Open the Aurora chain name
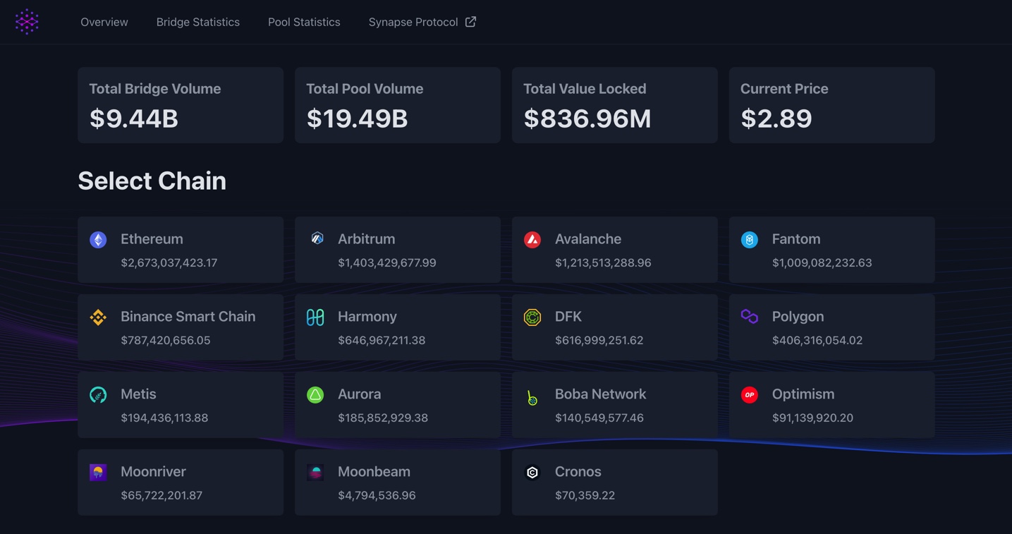This screenshot has width=1012, height=534. (360, 394)
